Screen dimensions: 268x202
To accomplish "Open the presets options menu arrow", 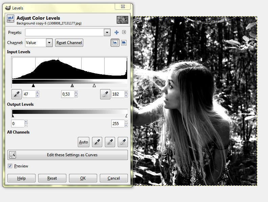I will pyautogui.click(x=124, y=32).
